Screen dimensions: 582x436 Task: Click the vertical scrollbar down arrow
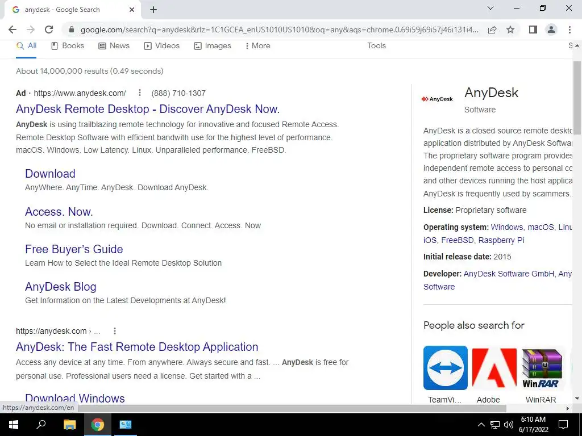[577, 399]
